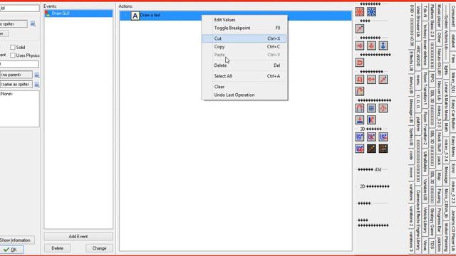
Task: Click the <no parent> field
Action: 16,75
